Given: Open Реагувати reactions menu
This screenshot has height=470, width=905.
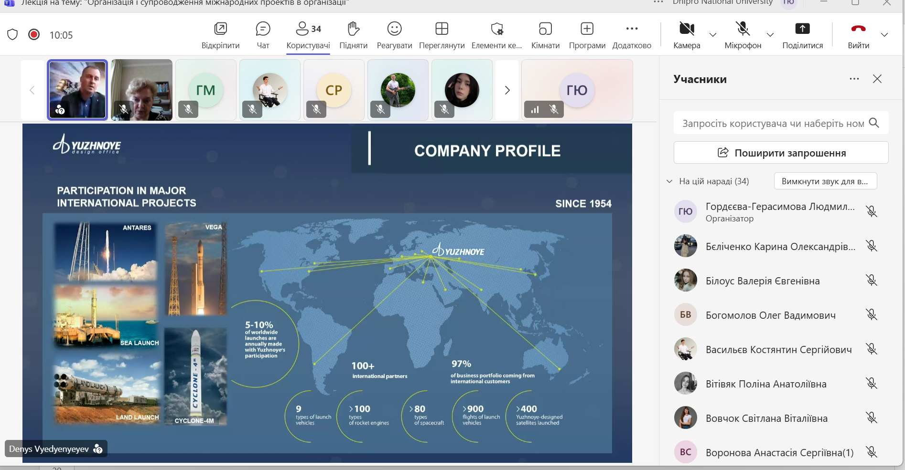Looking at the screenshot, I should (x=394, y=35).
